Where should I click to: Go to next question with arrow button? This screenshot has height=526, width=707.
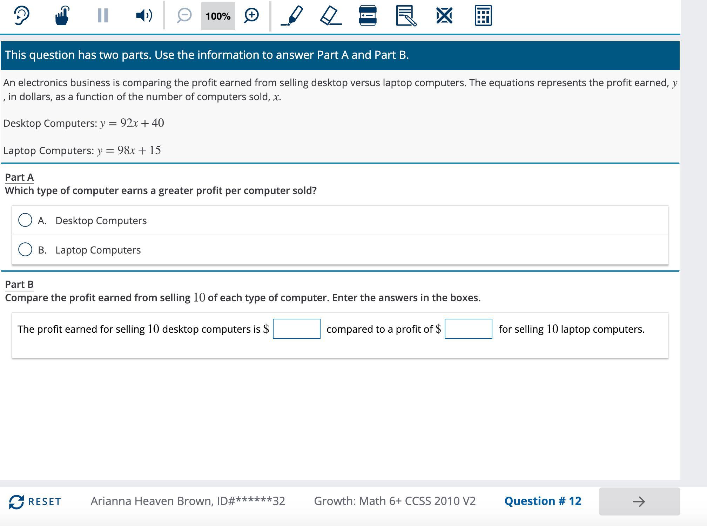pyautogui.click(x=639, y=501)
